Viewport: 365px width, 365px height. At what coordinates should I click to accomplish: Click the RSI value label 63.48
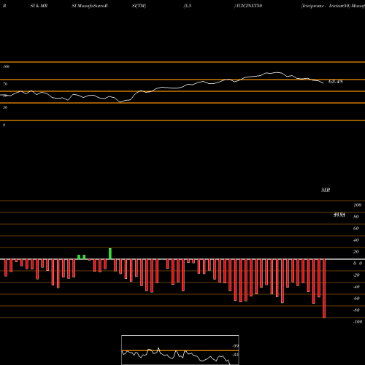pyautogui.click(x=336, y=82)
